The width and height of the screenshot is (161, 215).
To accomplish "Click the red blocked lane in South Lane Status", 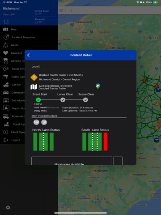I will (106, 142).
